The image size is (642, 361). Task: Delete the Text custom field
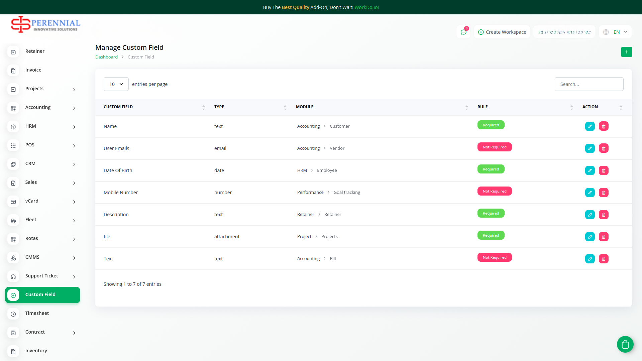604,259
